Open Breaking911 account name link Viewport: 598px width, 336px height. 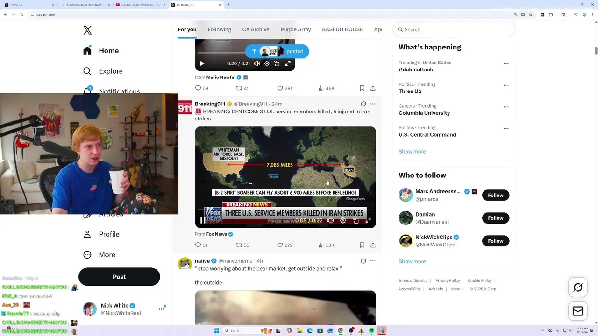tap(210, 104)
